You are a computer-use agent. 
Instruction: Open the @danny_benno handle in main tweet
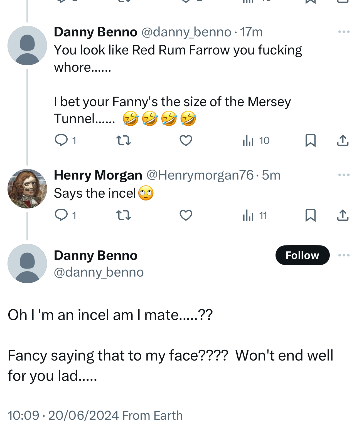click(x=99, y=272)
